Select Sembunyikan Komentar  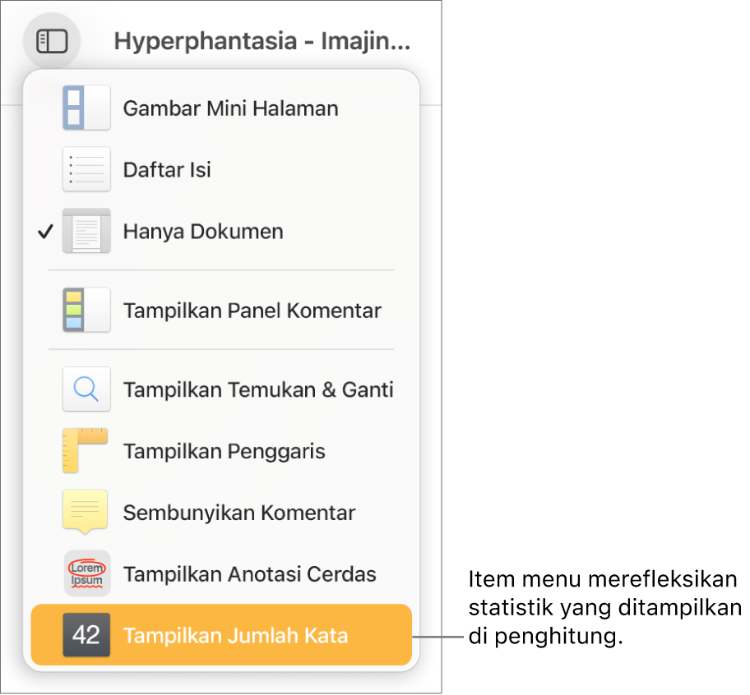tap(221, 513)
